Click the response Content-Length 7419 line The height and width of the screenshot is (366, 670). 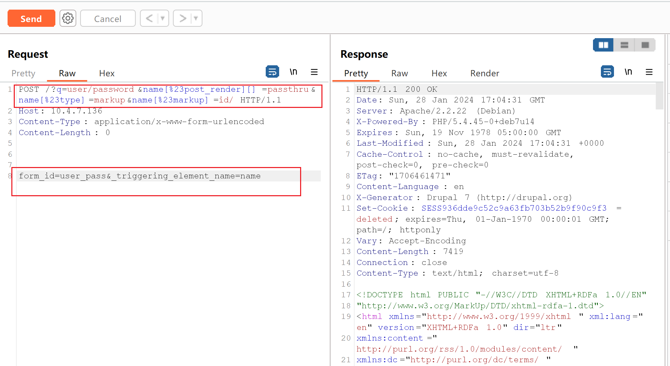coord(410,252)
